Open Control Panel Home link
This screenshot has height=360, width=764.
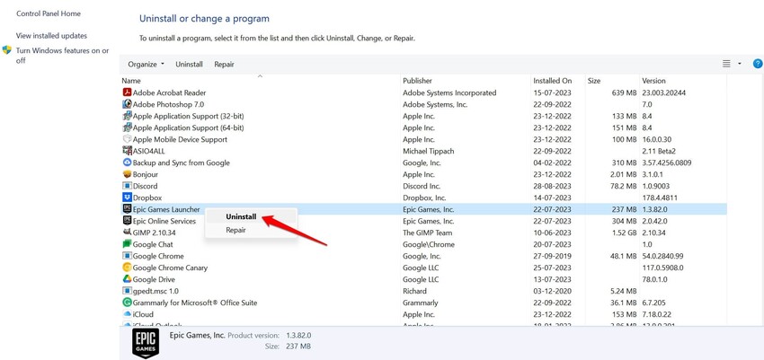coord(49,13)
